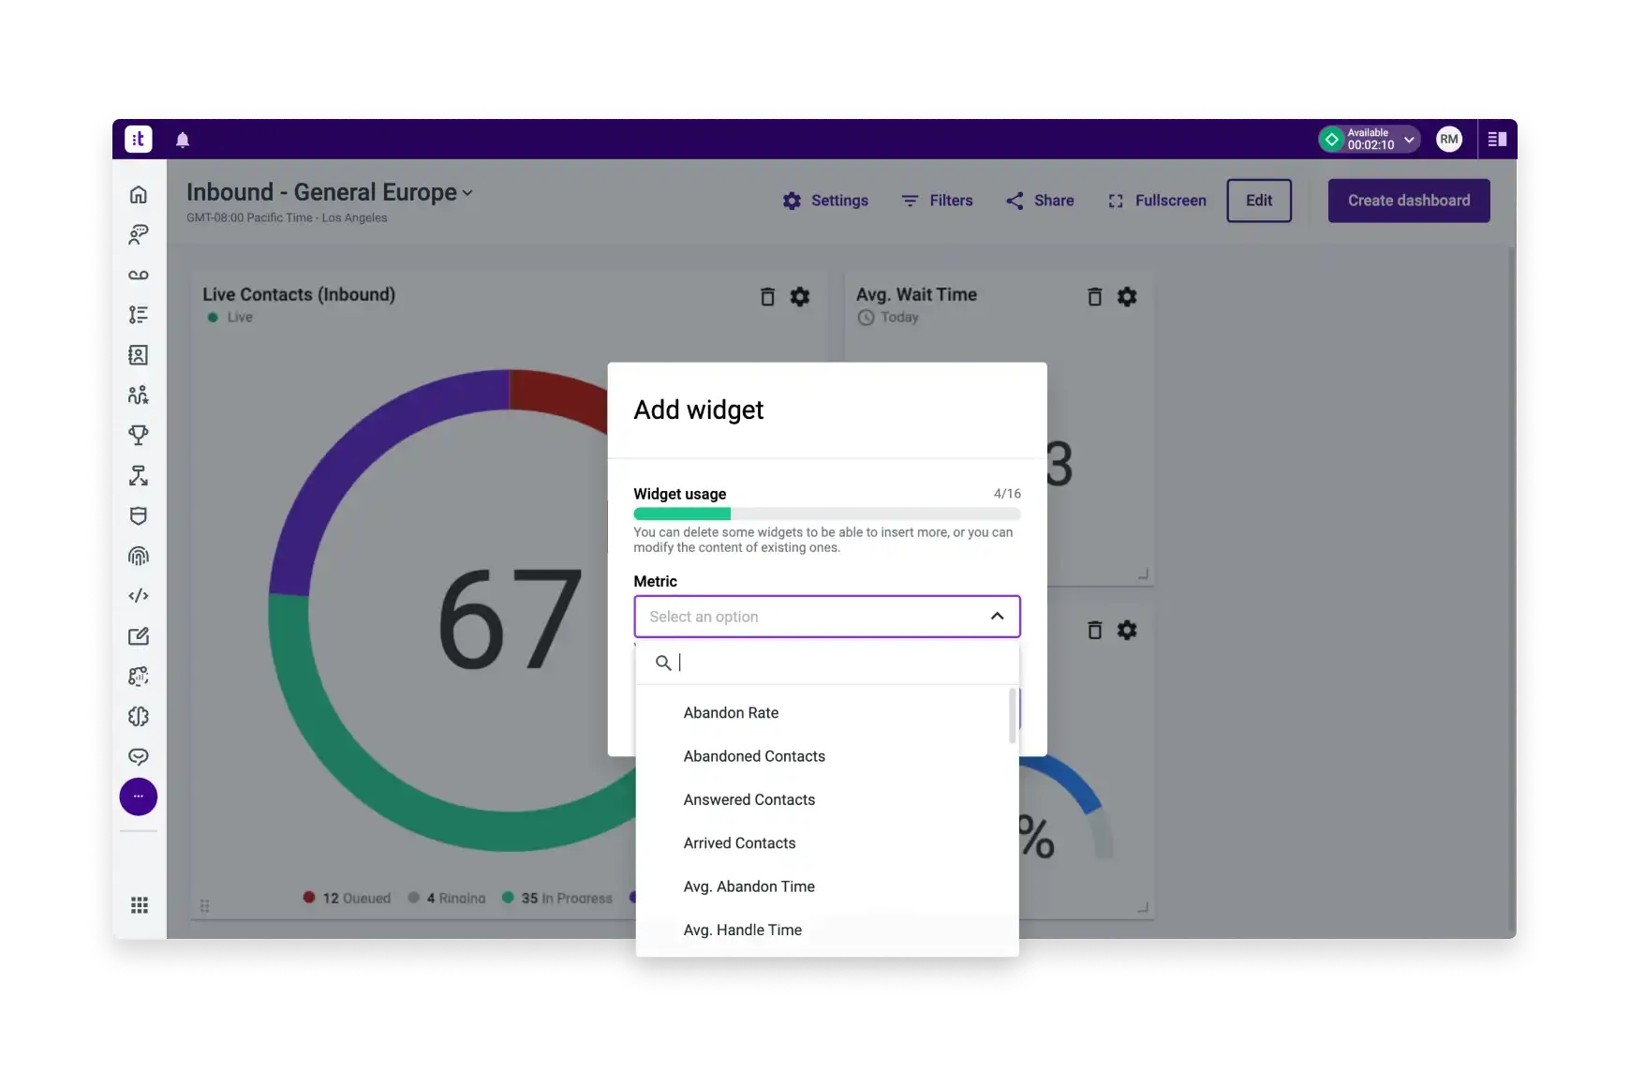
Task: Open the fingerprint icon in sidebar
Action: 139,556
